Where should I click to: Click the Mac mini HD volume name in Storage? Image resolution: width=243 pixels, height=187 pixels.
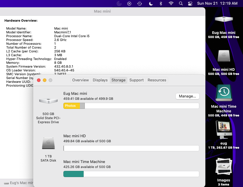coord(75,136)
